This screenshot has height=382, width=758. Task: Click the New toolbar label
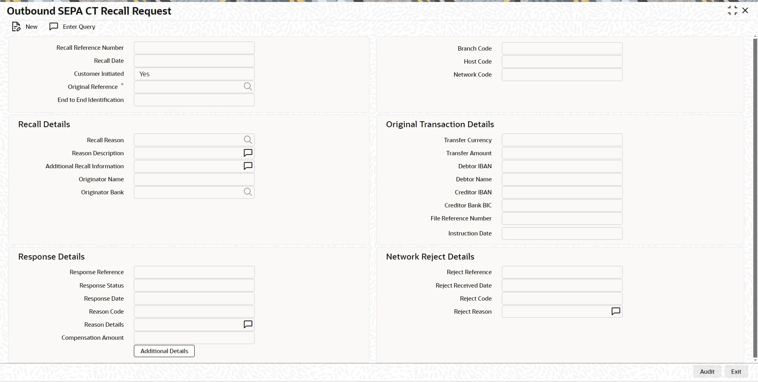pyautogui.click(x=32, y=27)
